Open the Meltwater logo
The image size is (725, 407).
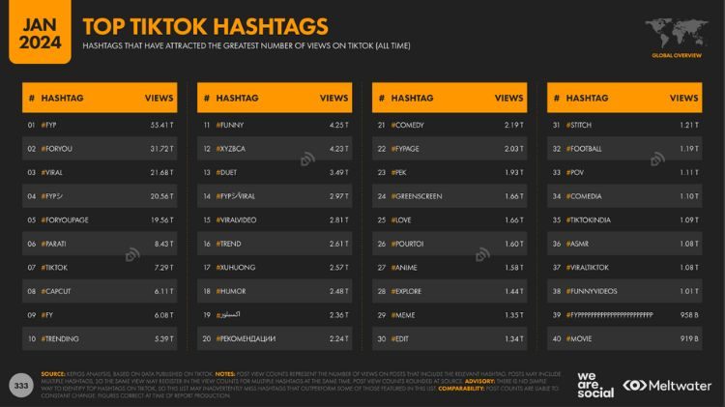click(x=669, y=384)
